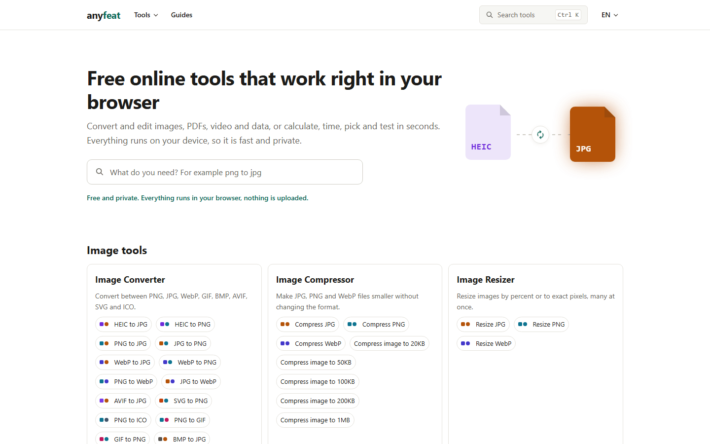Image resolution: width=710 pixels, height=444 pixels.
Task: Open the Resize JPG tool
Action: click(483, 324)
